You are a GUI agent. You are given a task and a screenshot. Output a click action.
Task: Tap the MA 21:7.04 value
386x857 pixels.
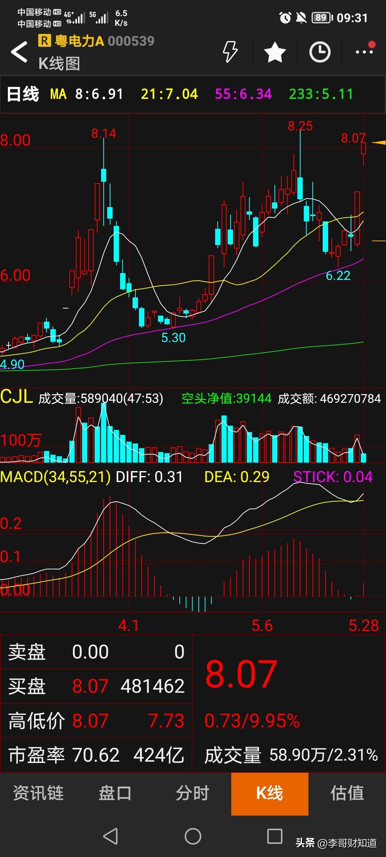pyautogui.click(x=169, y=94)
